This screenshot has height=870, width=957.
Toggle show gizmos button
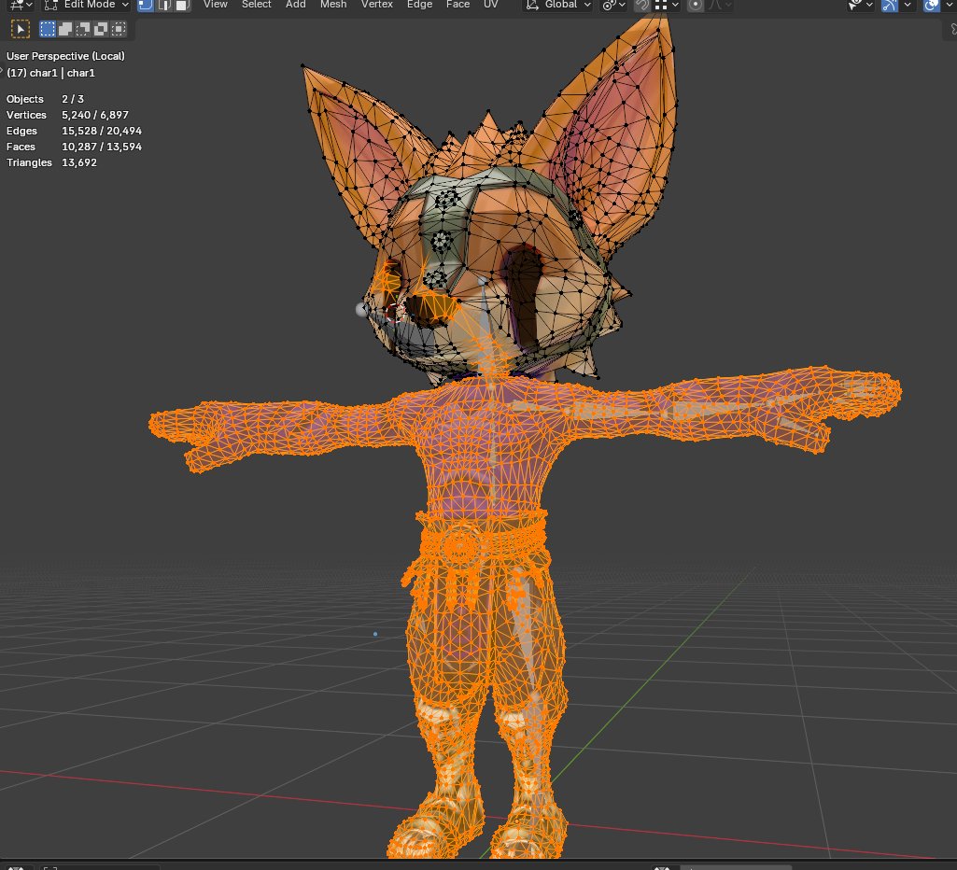point(890,5)
